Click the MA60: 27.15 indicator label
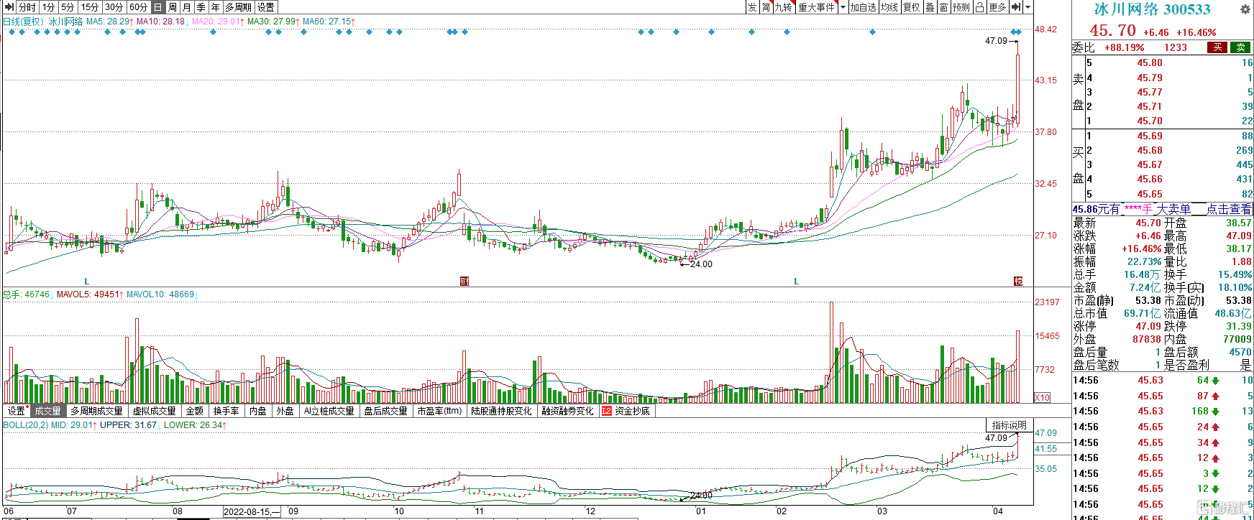 [x=329, y=22]
